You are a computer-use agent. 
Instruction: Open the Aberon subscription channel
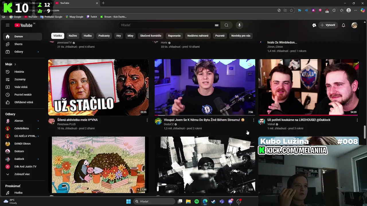click(x=22, y=121)
